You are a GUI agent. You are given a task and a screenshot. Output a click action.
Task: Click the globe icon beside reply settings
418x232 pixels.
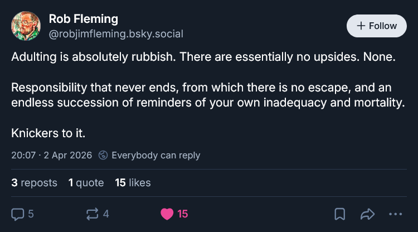click(103, 155)
